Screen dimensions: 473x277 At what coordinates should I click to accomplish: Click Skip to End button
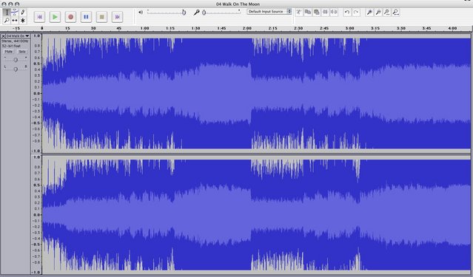[x=118, y=17]
